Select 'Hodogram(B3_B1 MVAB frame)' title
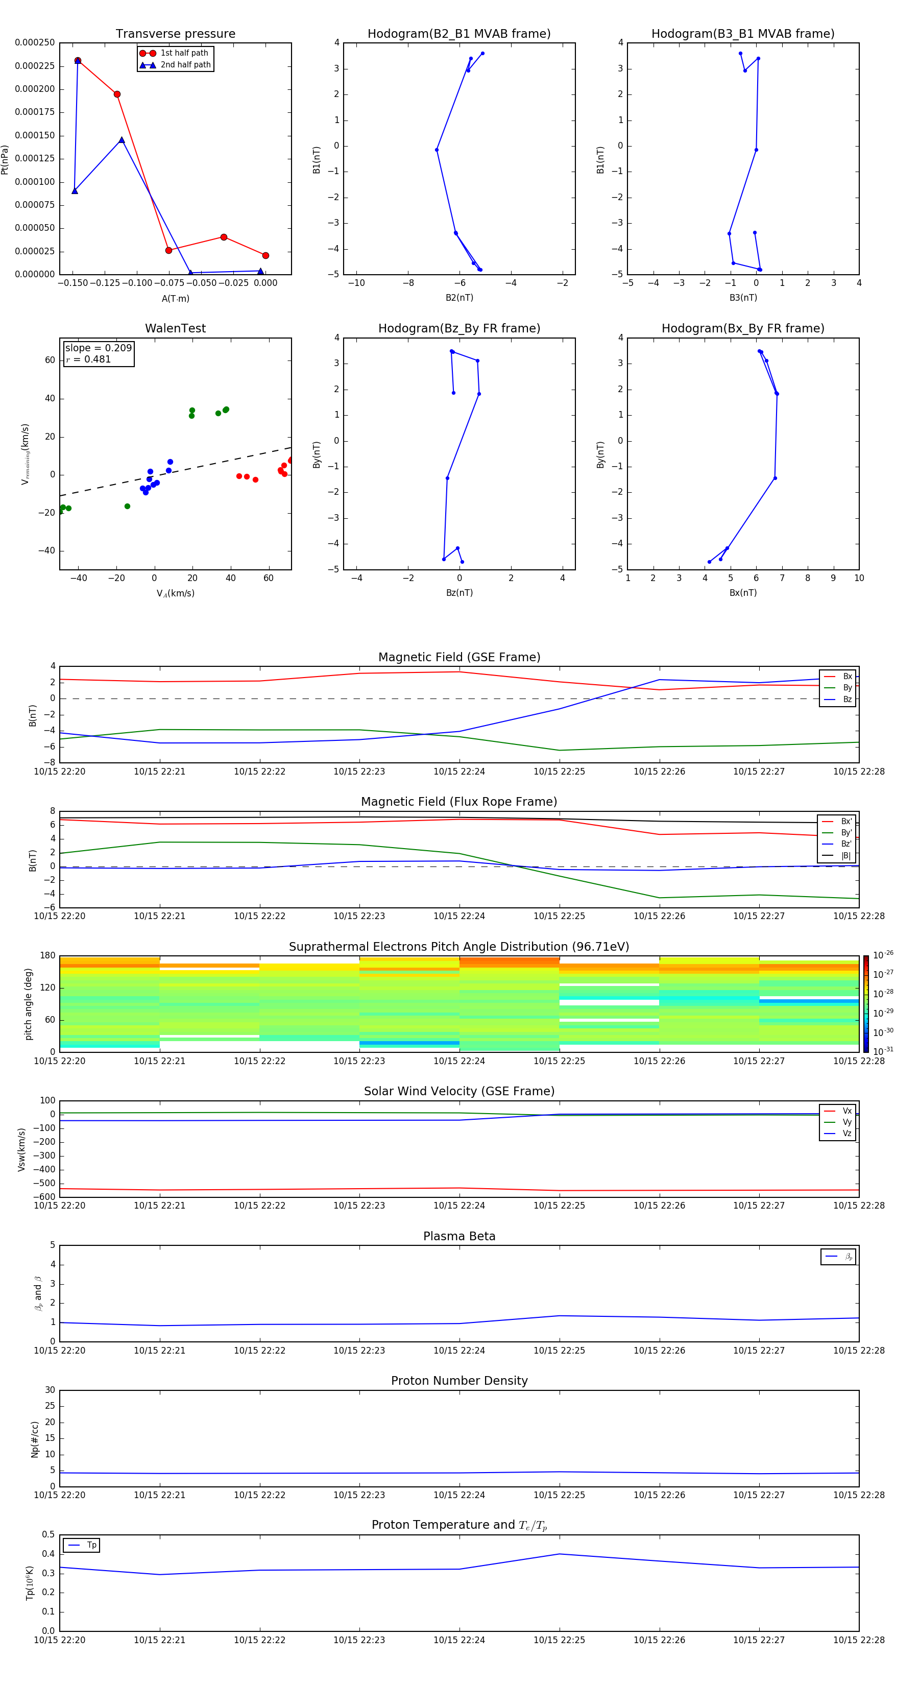The width and height of the screenshot is (919, 1685). [743, 34]
